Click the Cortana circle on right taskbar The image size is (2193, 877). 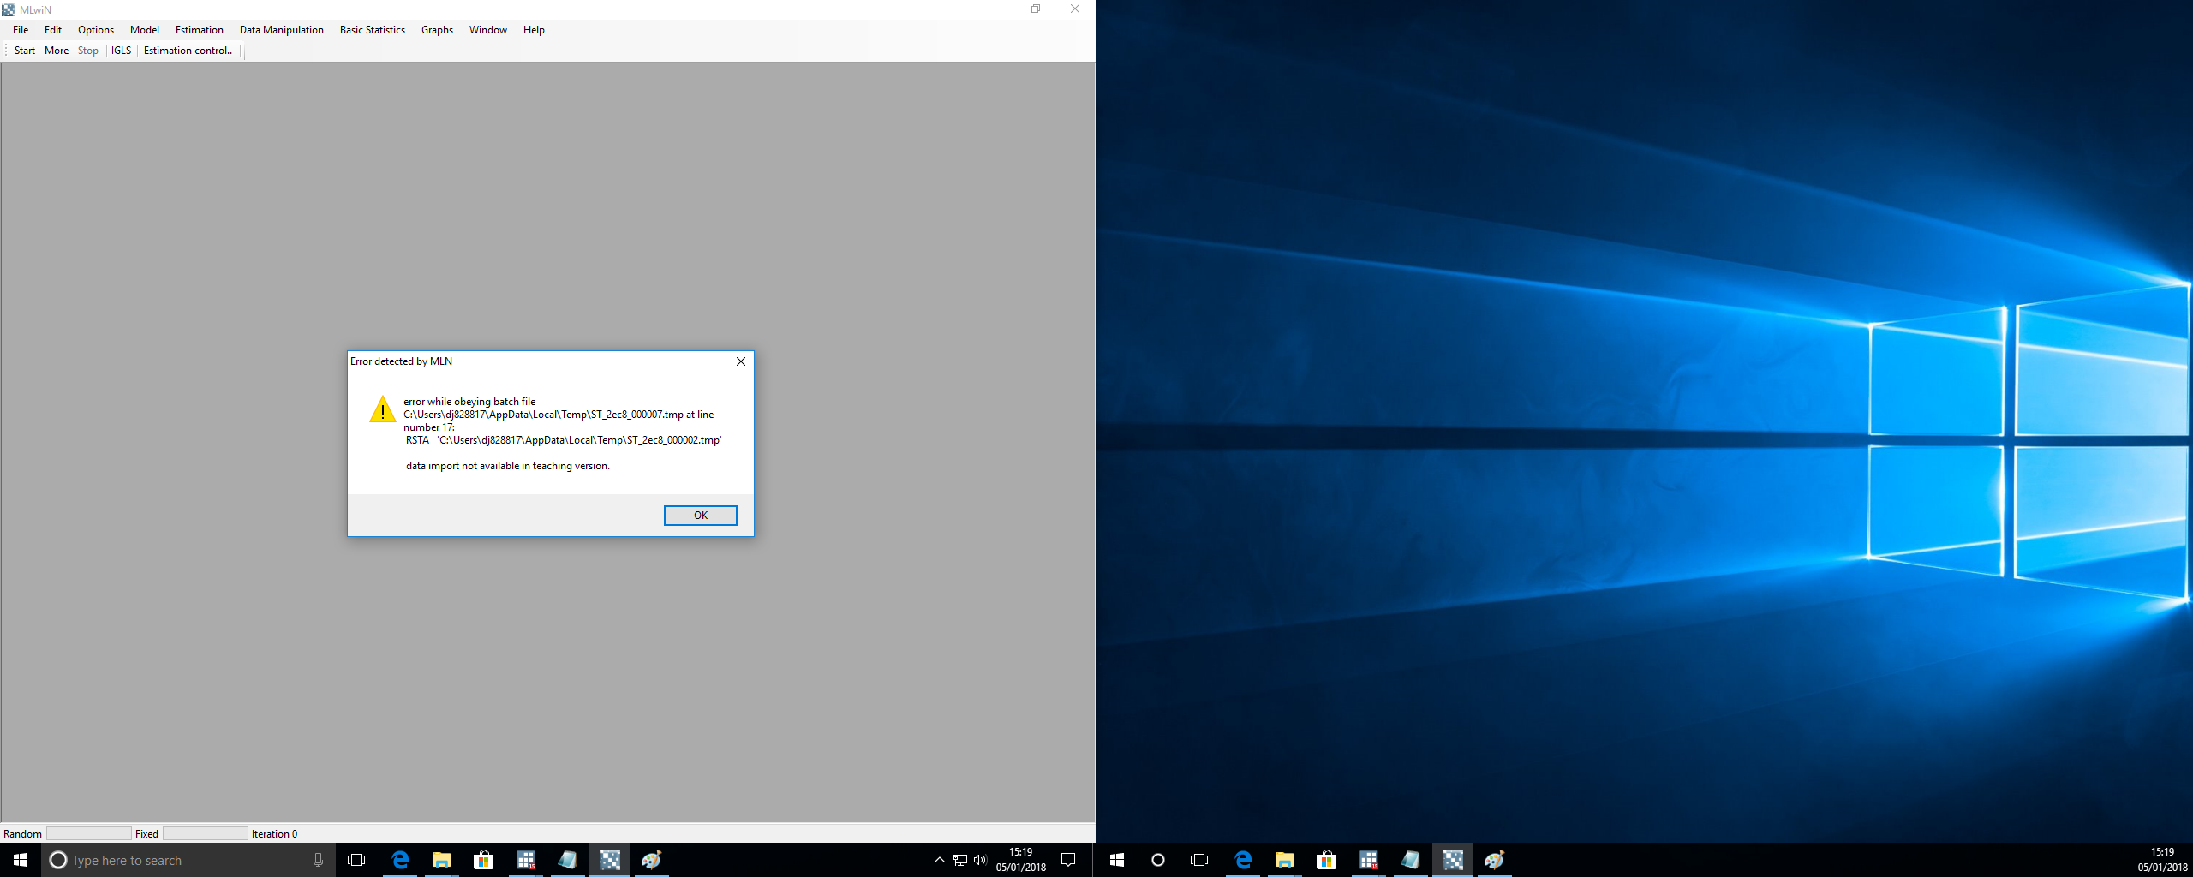1158,860
